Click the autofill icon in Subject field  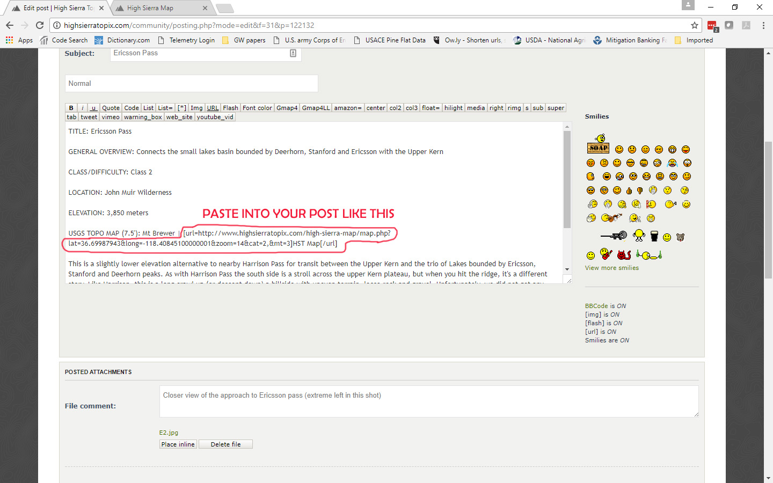coord(293,53)
